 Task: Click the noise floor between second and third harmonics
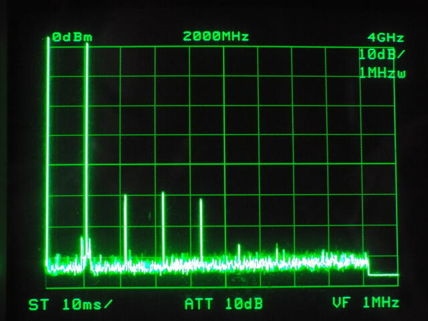tap(144, 265)
